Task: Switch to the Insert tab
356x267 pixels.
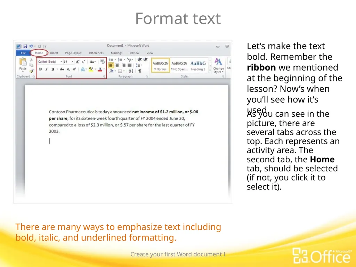Action: tap(54, 53)
